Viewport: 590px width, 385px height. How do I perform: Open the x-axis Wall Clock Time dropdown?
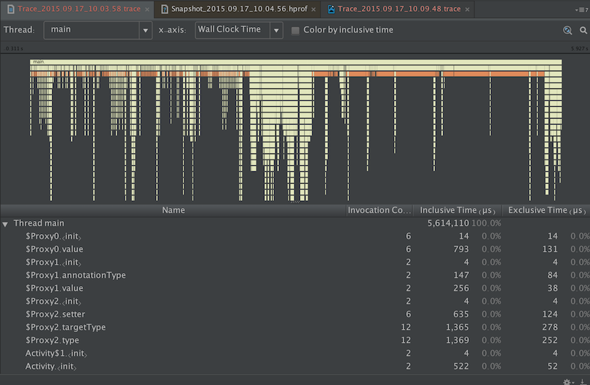tap(238, 30)
